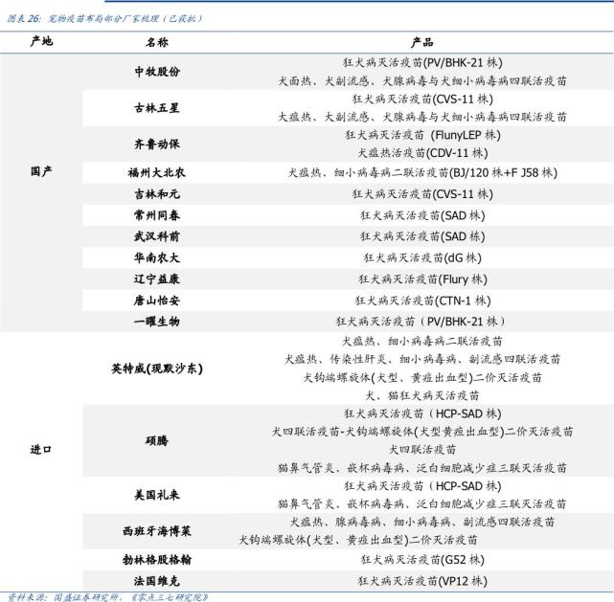Click 一曜生物 product with PV/BHK-21株
This screenshot has width=614, height=602.
pos(421,322)
